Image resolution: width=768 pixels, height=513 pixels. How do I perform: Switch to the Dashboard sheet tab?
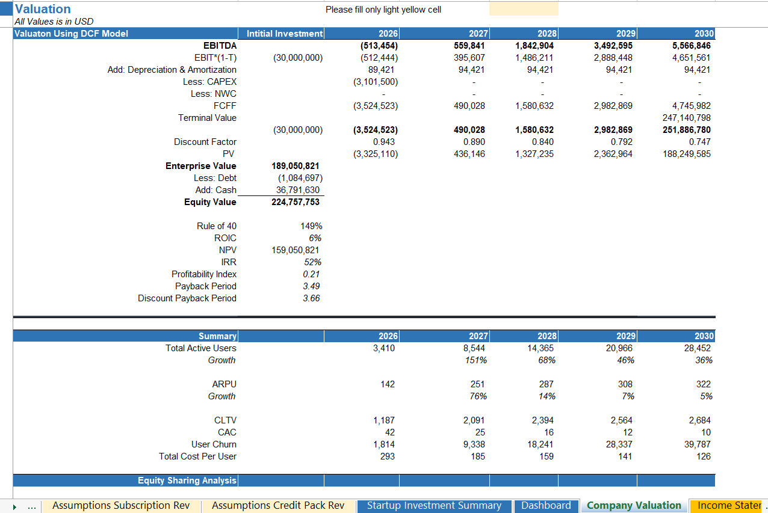546,506
